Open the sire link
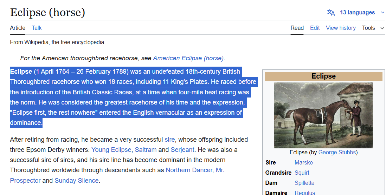The height and width of the screenshot is (195, 386). (x=169, y=140)
